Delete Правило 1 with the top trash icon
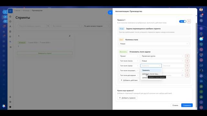The height and width of the screenshot is (116, 207). pyautogui.click(x=189, y=21)
